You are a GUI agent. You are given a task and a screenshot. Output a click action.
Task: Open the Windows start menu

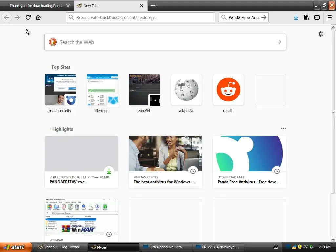(x=16, y=247)
